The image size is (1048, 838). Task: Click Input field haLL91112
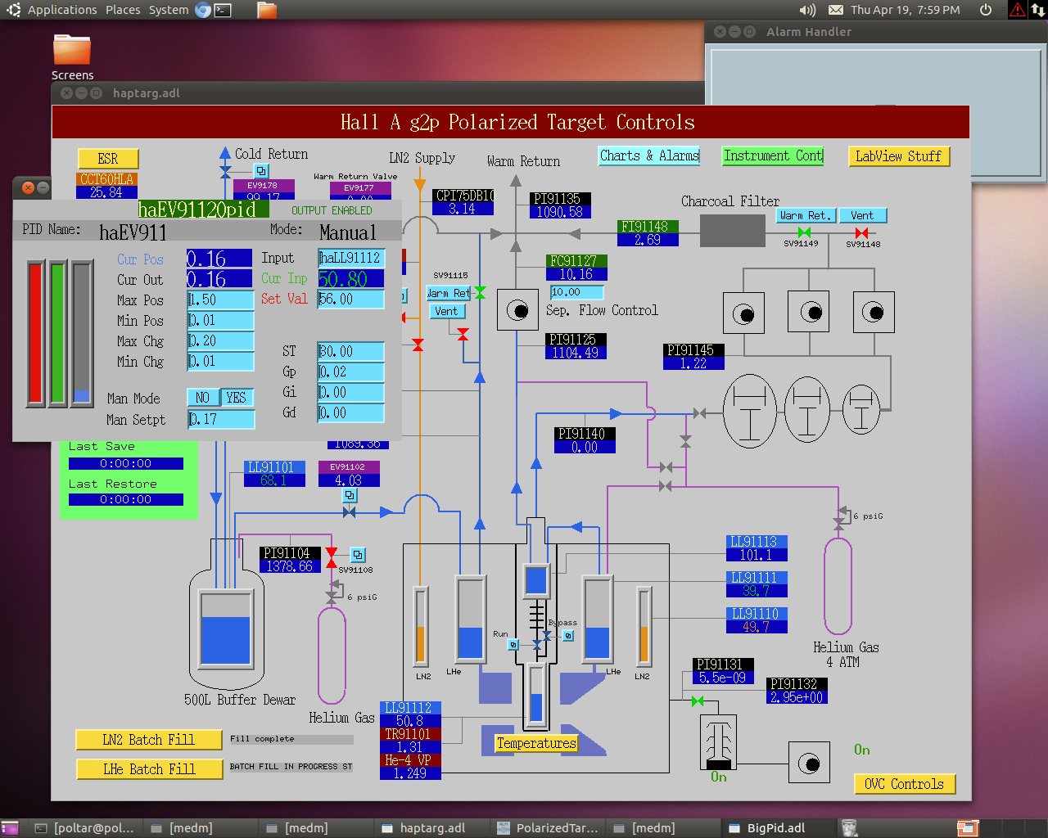click(350, 258)
